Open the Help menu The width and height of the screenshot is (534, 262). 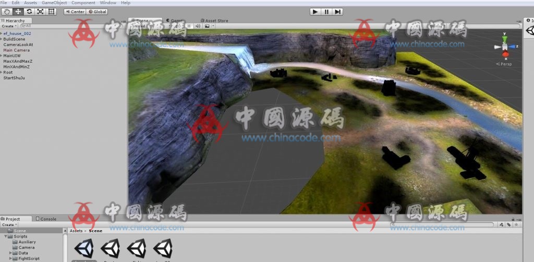(x=126, y=3)
